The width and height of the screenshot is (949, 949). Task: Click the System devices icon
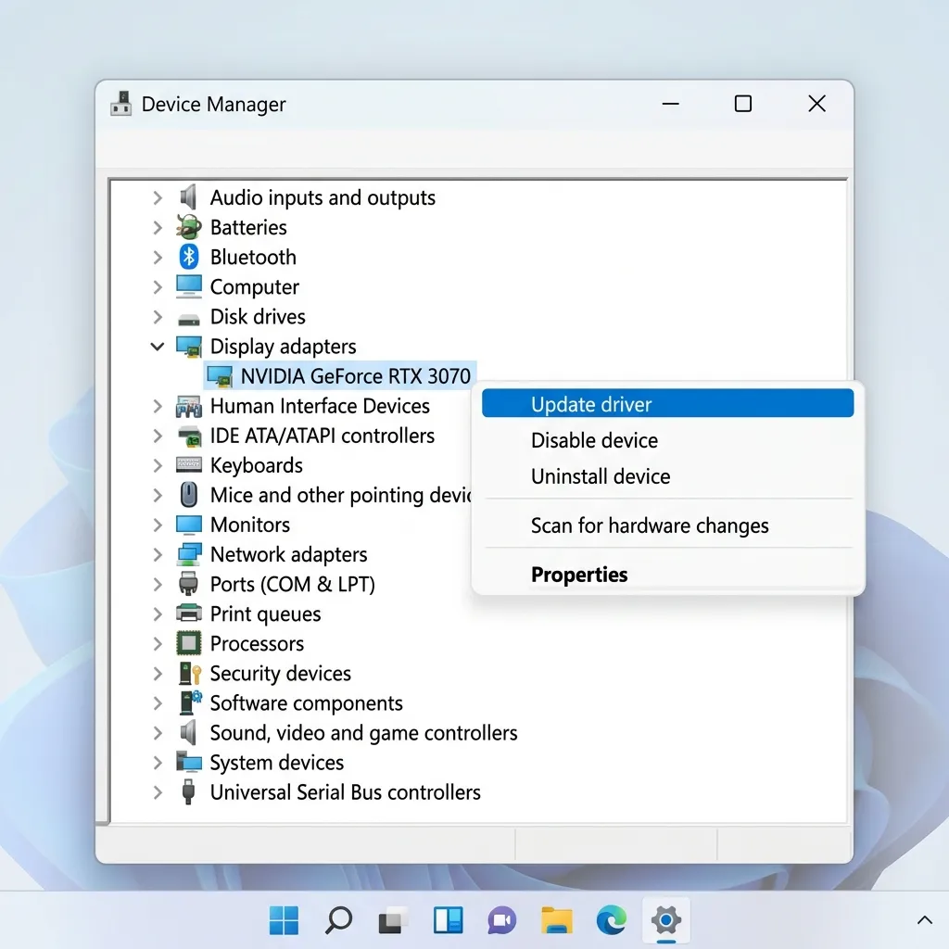point(189,762)
